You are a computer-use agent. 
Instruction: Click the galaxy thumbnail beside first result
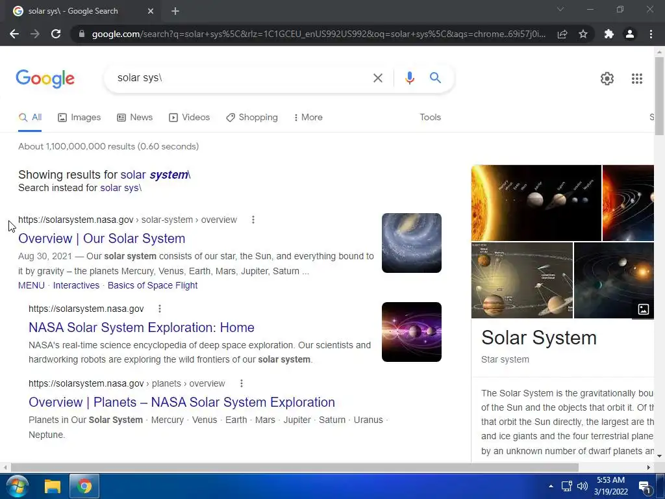coord(411,243)
